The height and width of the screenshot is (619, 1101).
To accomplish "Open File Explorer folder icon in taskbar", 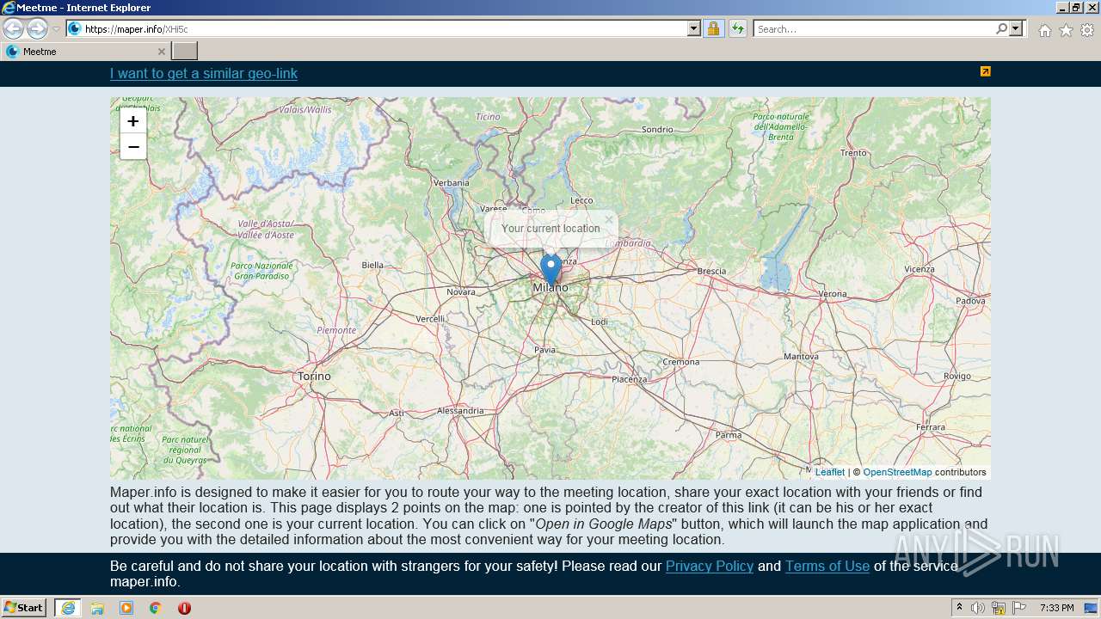I will point(97,608).
